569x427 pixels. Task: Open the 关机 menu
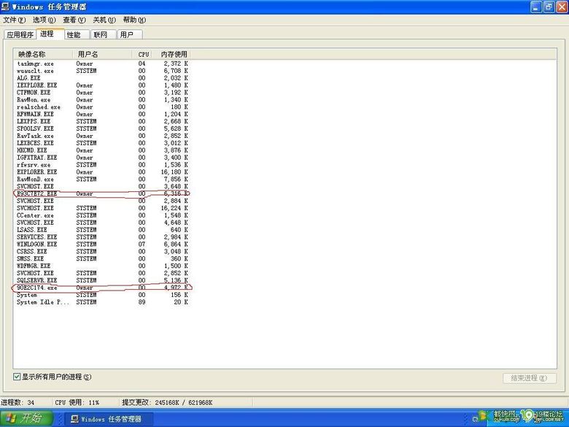[x=104, y=20]
